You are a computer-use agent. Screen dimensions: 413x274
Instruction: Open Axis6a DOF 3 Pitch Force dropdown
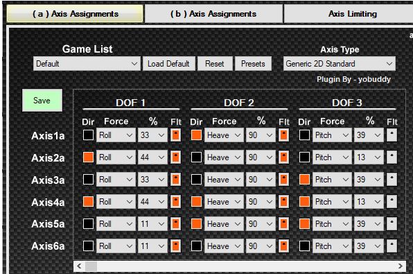coord(332,246)
